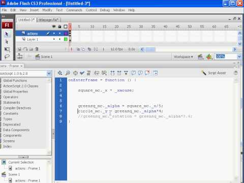Viewport: 244px width, 183px height.
Task: Open the zoom percentage dropdown arrow
Action: tap(239, 56)
